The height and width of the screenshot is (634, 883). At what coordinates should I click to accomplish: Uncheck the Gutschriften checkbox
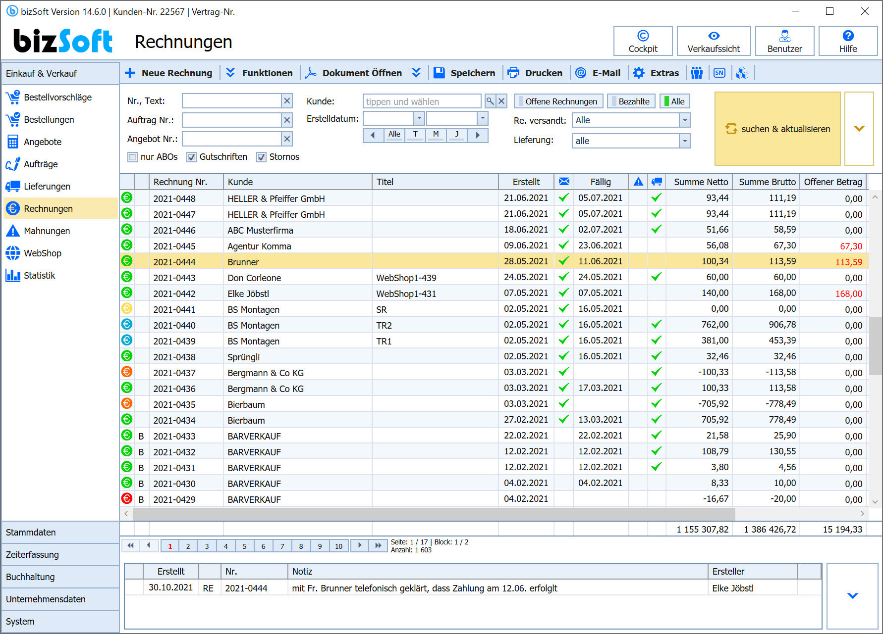[191, 157]
